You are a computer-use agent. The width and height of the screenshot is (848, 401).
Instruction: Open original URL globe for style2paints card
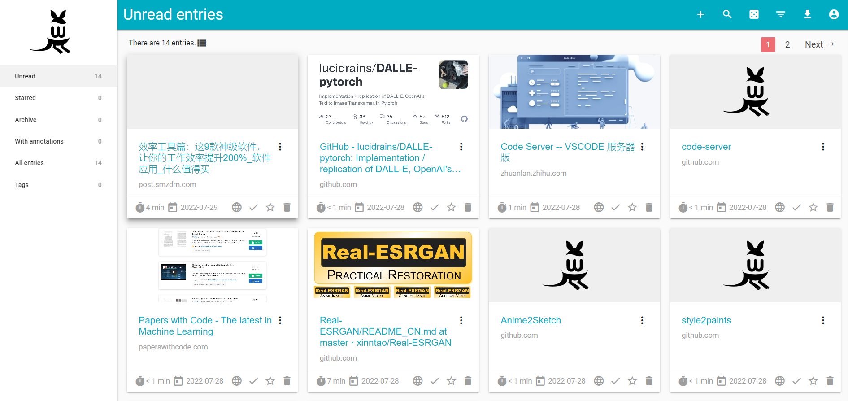click(x=780, y=381)
